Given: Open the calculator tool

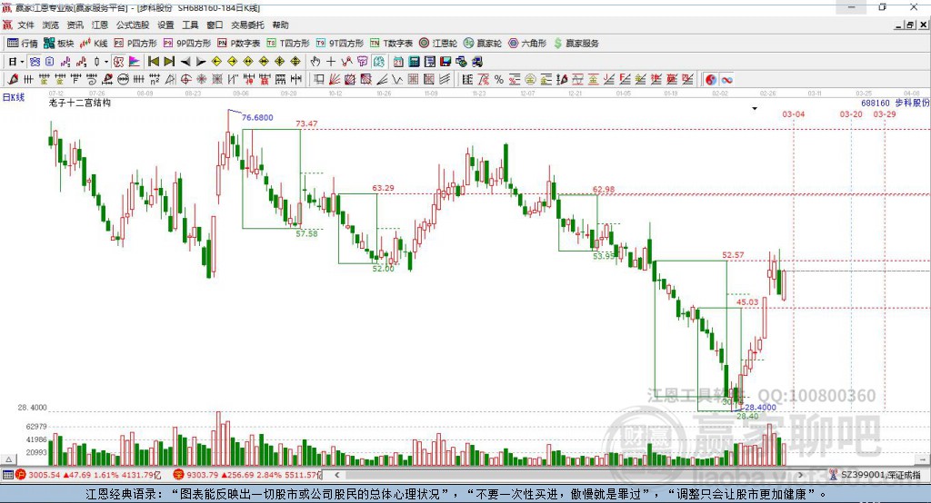Looking at the screenshot, I should (x=414, y=62).
